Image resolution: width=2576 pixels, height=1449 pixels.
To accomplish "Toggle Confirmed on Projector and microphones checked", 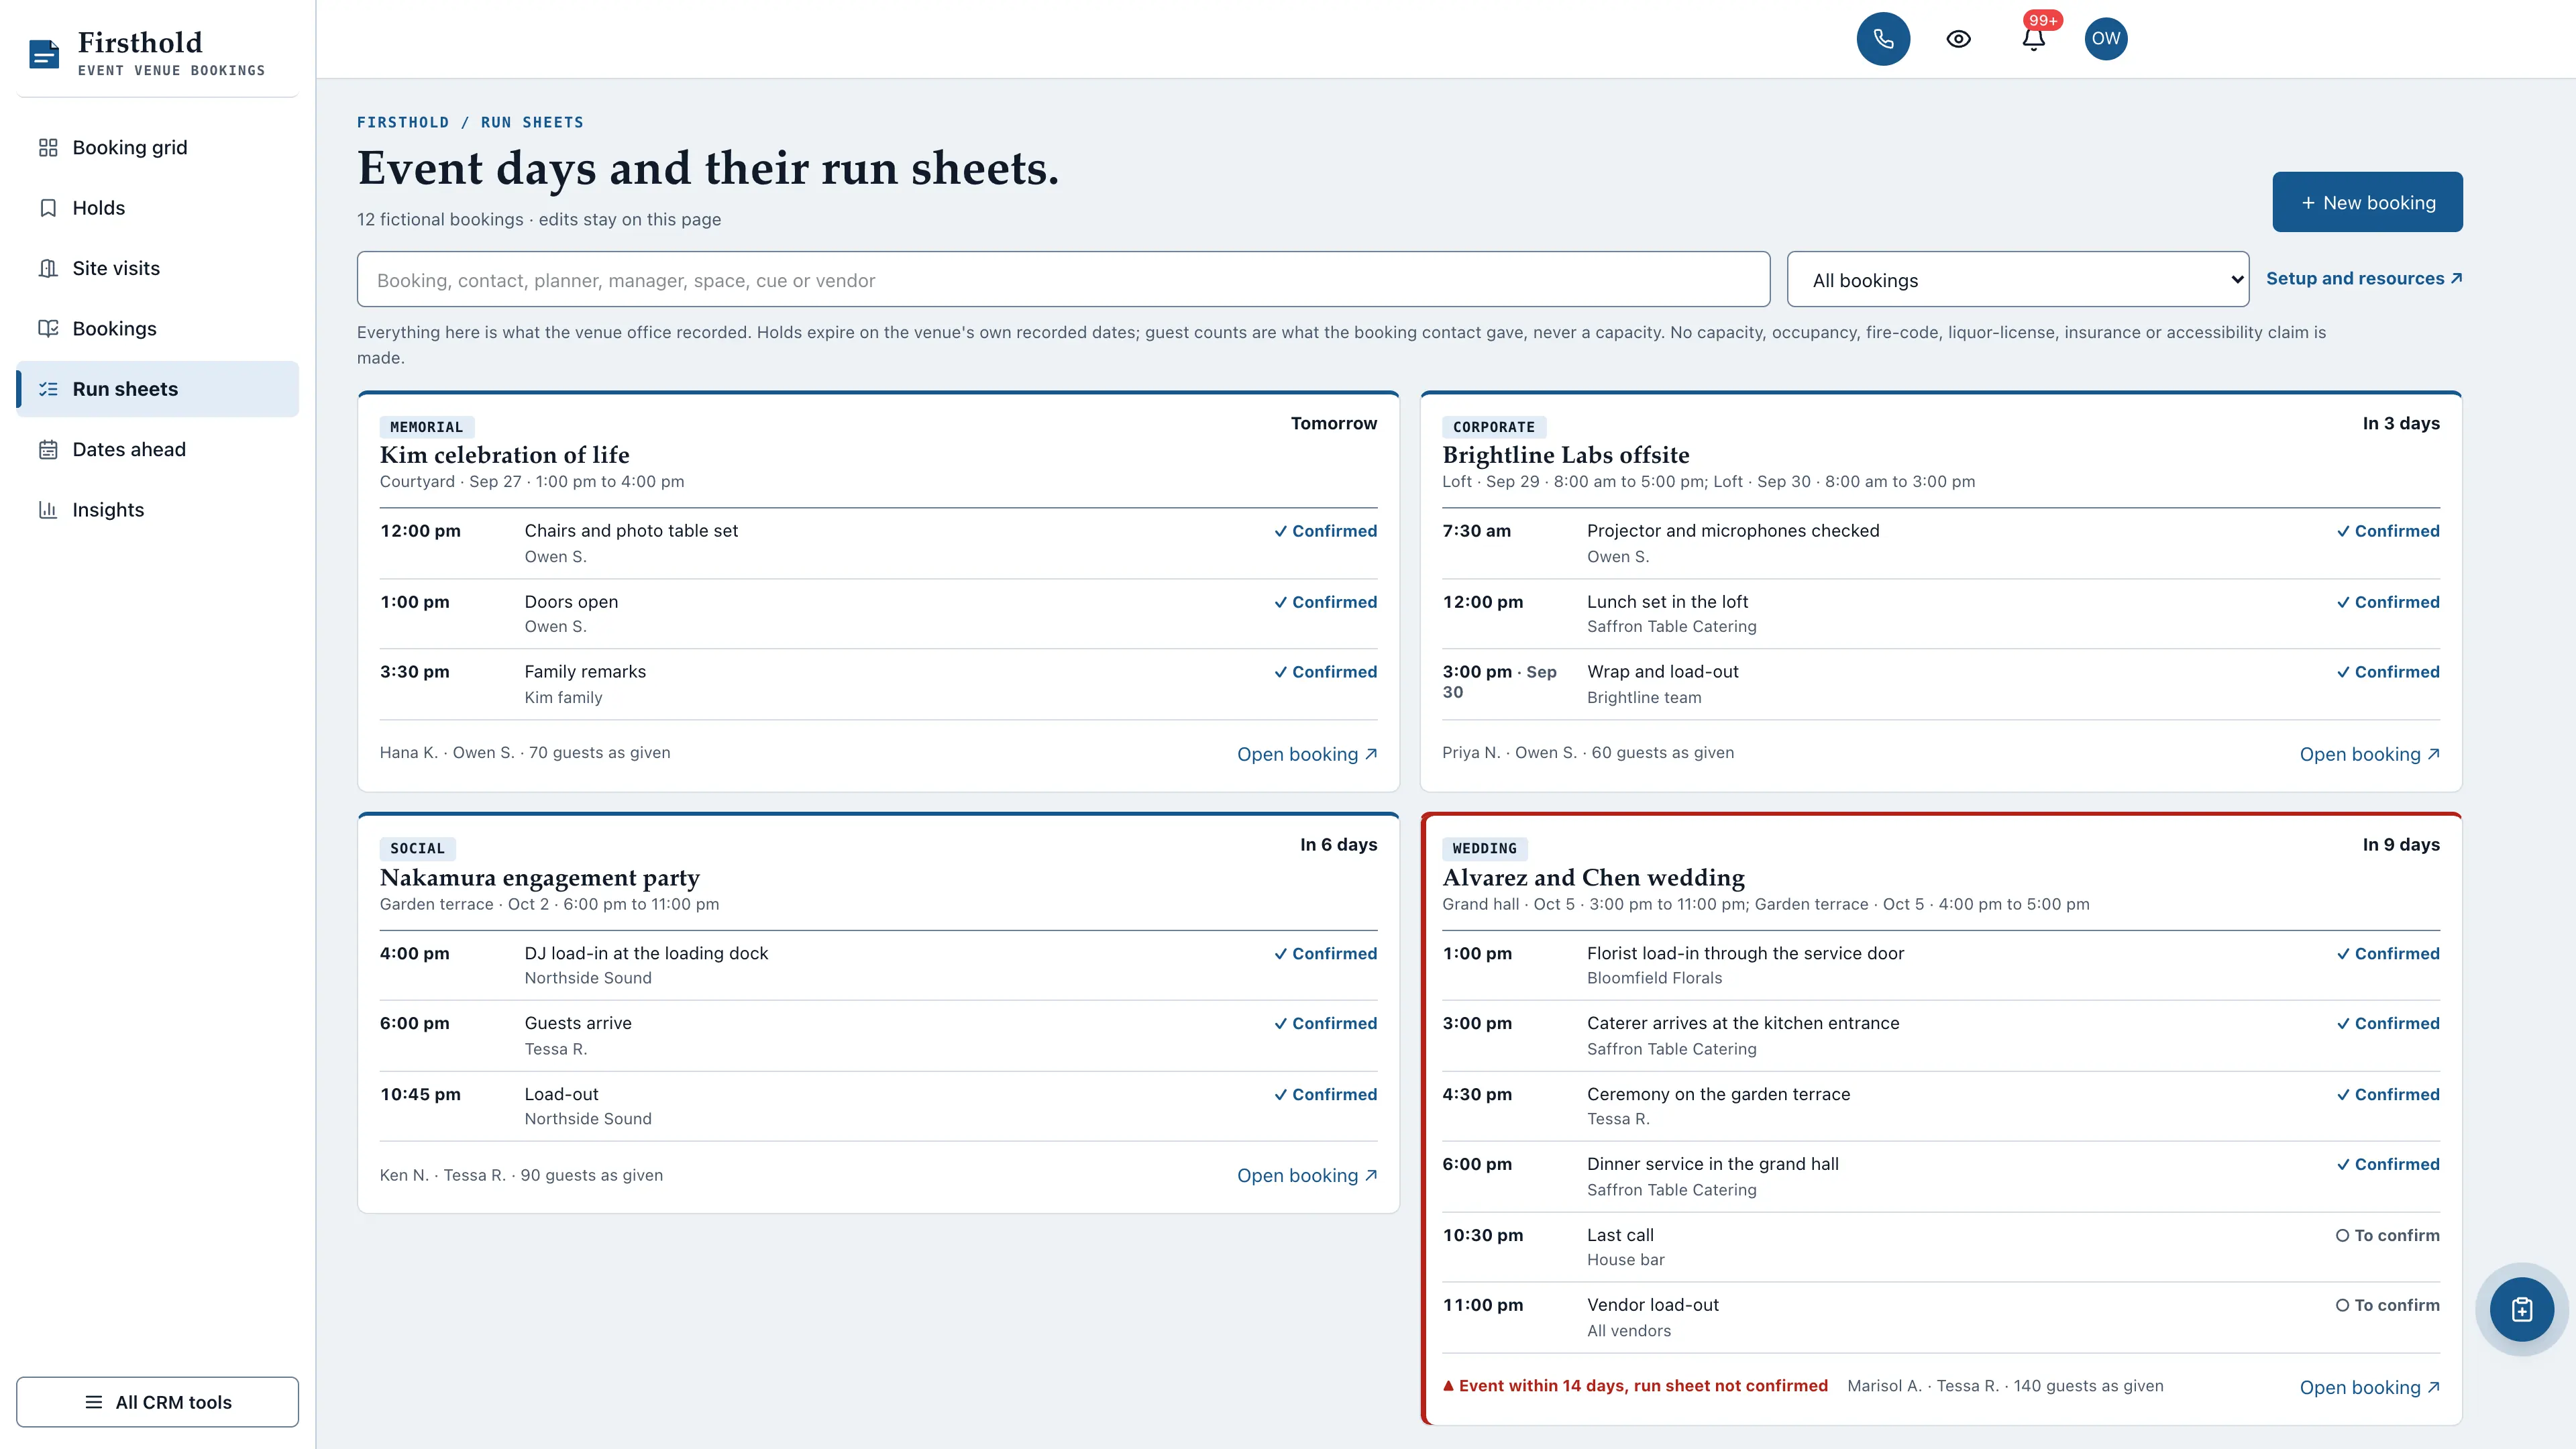I will 2388,531.
